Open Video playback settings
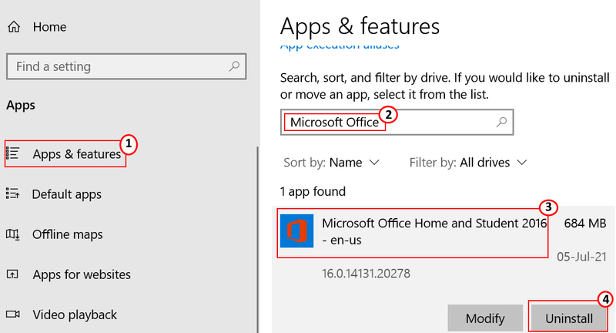 (x=75, y=314)
